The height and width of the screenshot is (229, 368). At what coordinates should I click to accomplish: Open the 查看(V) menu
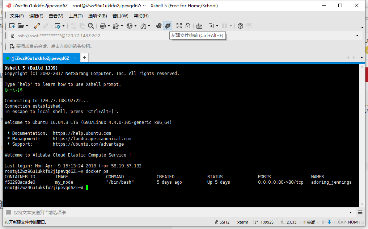[56, 16]
